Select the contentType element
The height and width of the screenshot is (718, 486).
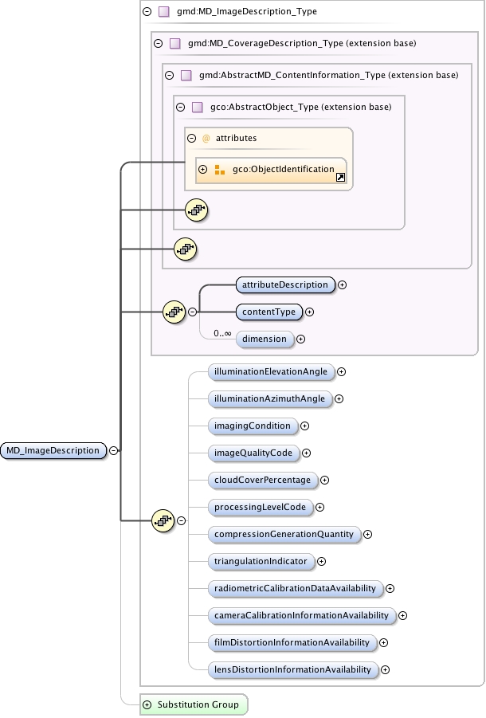point(269,312)
